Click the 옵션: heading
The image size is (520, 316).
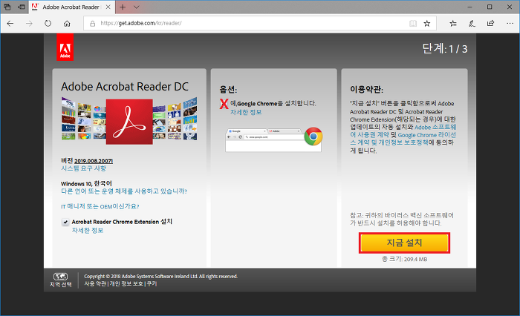pos(228,90)
